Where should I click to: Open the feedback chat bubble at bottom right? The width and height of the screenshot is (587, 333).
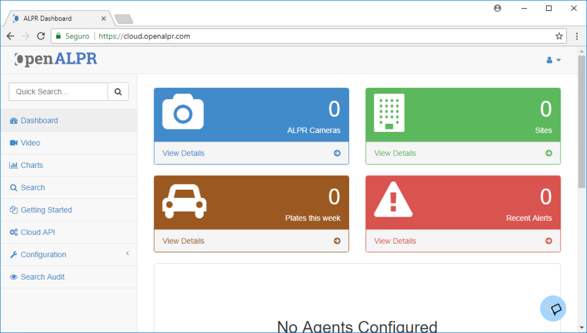pos(553,308)
